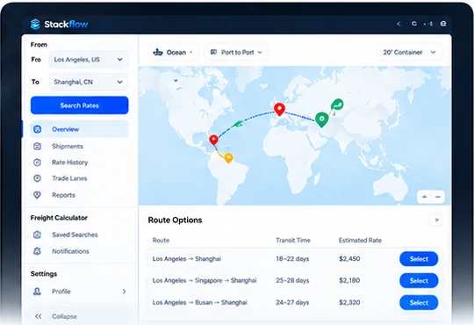Click the Saved Searches icon

click(37, 235)
